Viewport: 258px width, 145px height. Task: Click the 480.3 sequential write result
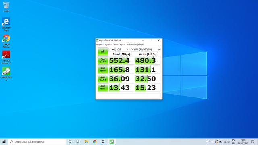click(148, 60)
